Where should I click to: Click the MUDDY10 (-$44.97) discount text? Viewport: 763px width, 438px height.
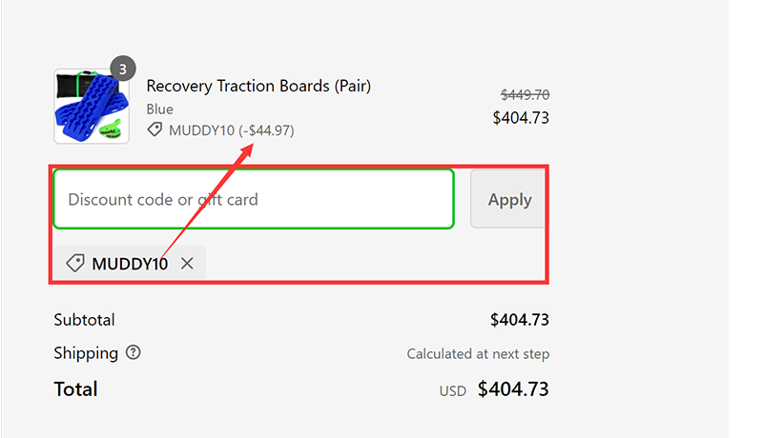232,130
